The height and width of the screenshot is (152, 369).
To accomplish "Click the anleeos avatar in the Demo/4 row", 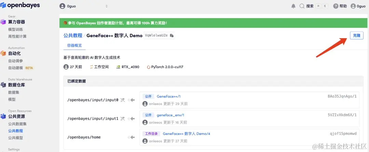I will pyautogui.click(x=145, y=141).
